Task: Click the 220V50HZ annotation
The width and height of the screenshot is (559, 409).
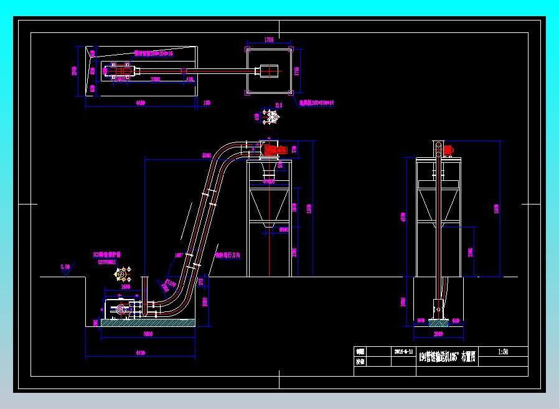Action: pyautogui.click(x=107, y=262)
